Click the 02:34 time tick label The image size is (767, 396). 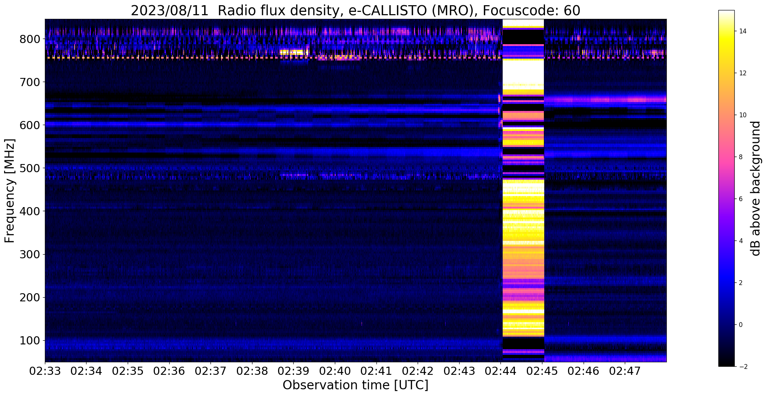(x=87, y=371)
